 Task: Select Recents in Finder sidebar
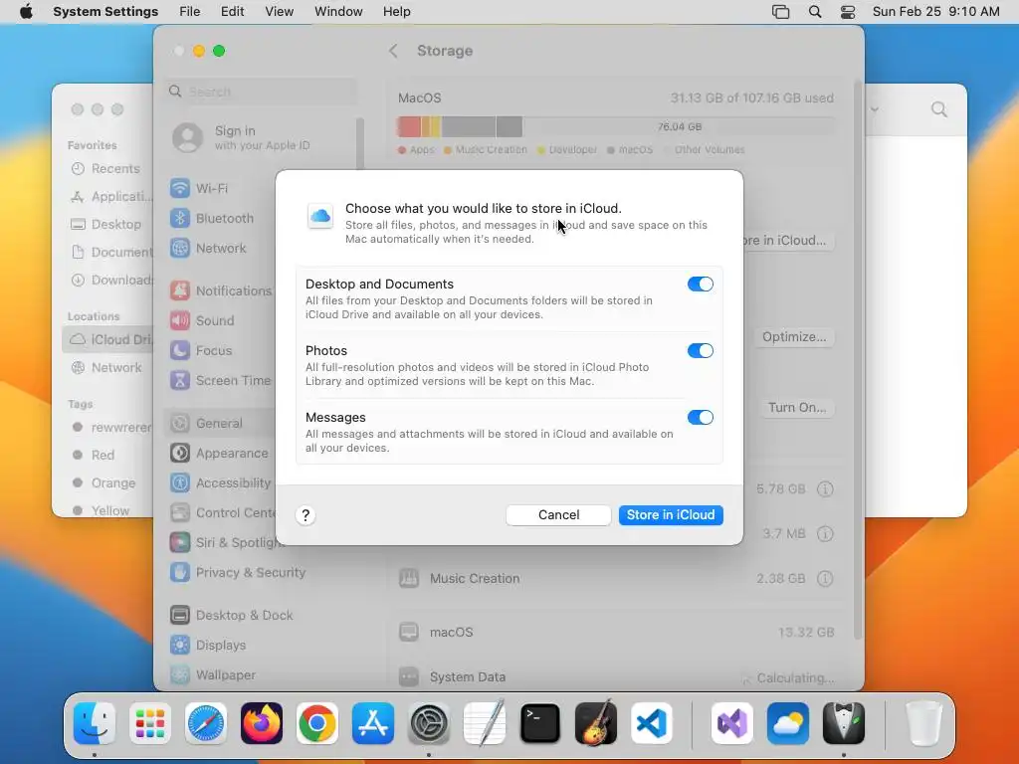105,169
